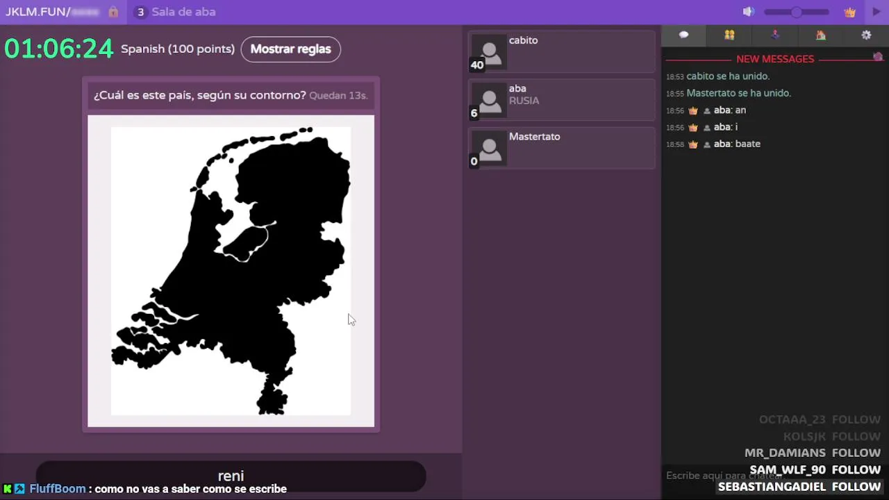Adjust the volume slider in top bar
The height and width of the screenshot is (500, 889).
(x=797, y=12)
